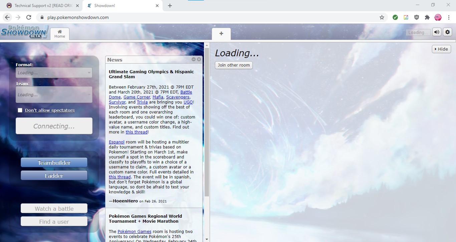Open the Kirby profile avatar menu
456x242 pixels.
coord(438,17)
